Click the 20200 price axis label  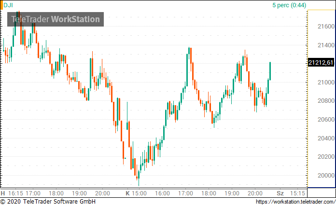coord(326,157)
